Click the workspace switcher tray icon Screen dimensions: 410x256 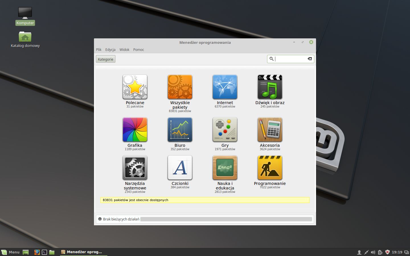(407, 252)
